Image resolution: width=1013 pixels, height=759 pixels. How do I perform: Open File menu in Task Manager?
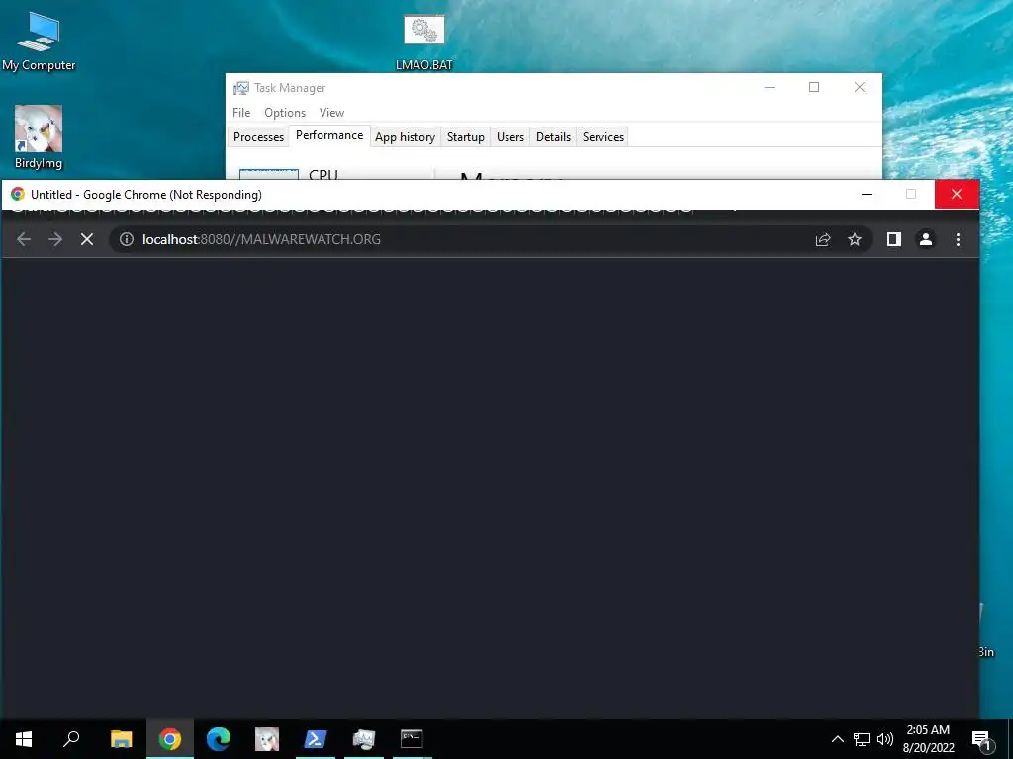(x=241, y=113)
